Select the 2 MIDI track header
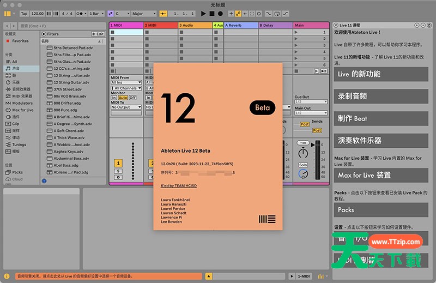 coord(161,25)
